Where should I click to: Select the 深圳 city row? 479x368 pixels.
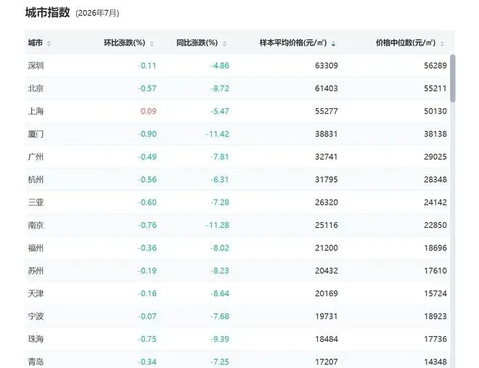coord(237,65)
